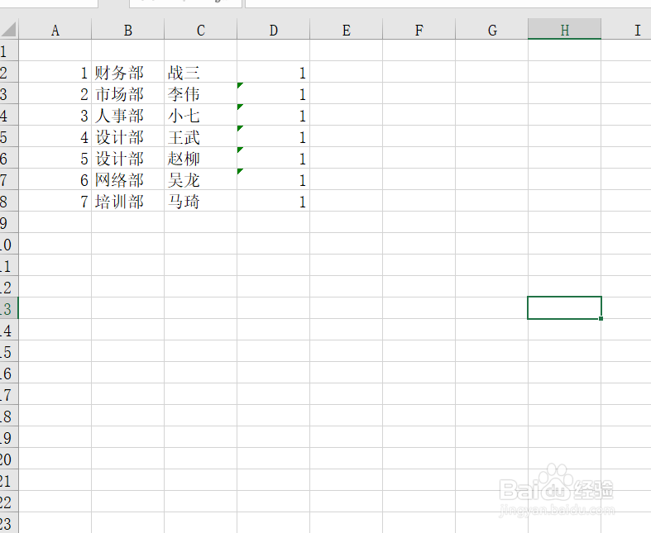Select row 1 header

pyautogui.click(x=9, y=50)
